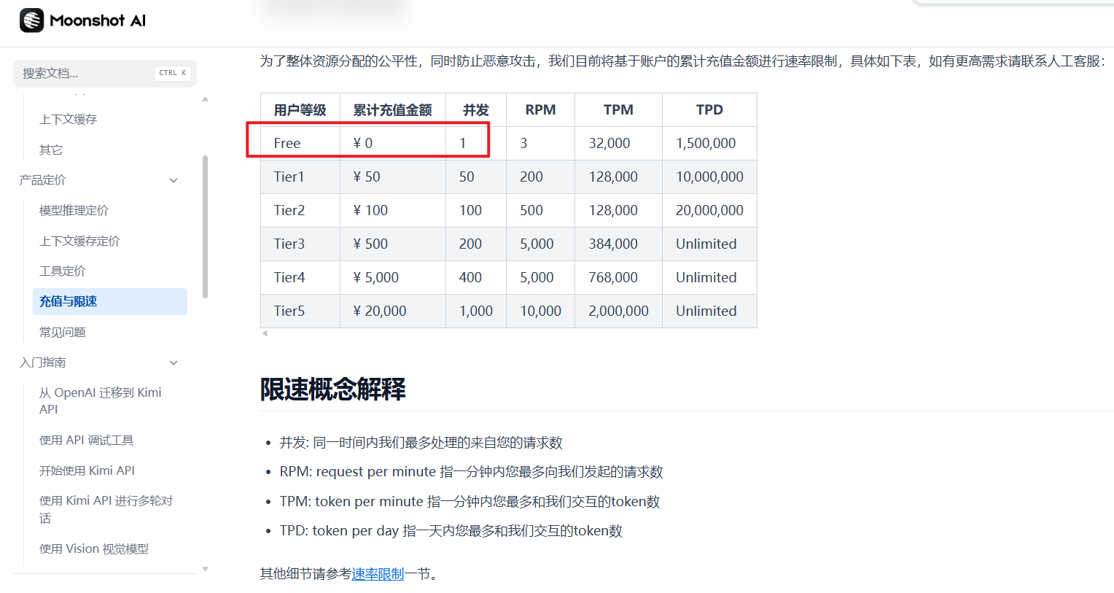Click the 累计充值金额 column header
This screenshot has height=593, width=1114.
click(x=393, y=109)
